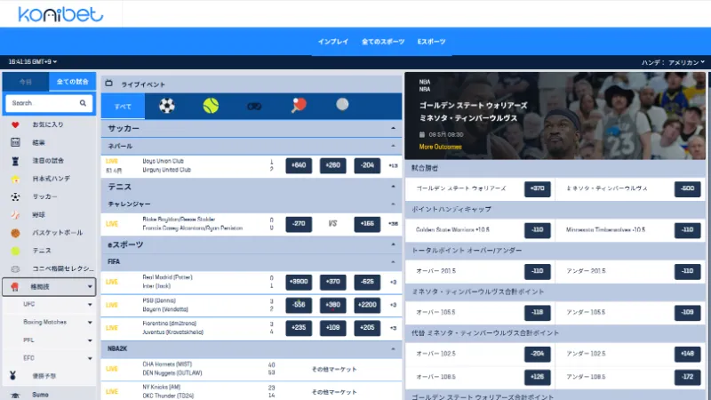Switch to the 全ての試合 sidebar tab

[73, 82]
